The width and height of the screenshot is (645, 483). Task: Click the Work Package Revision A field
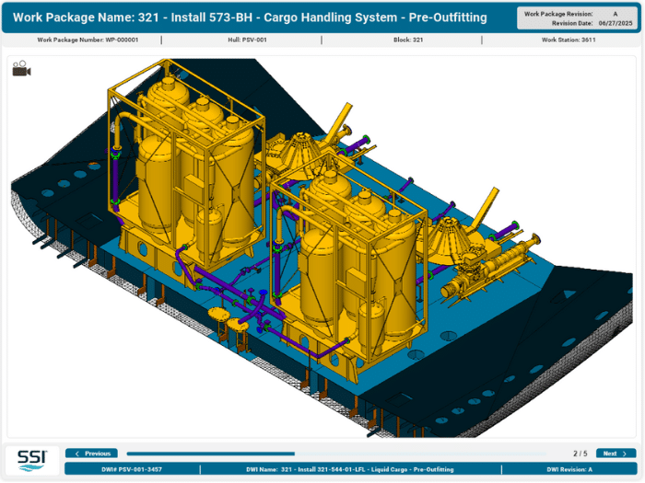coord(571,14)
